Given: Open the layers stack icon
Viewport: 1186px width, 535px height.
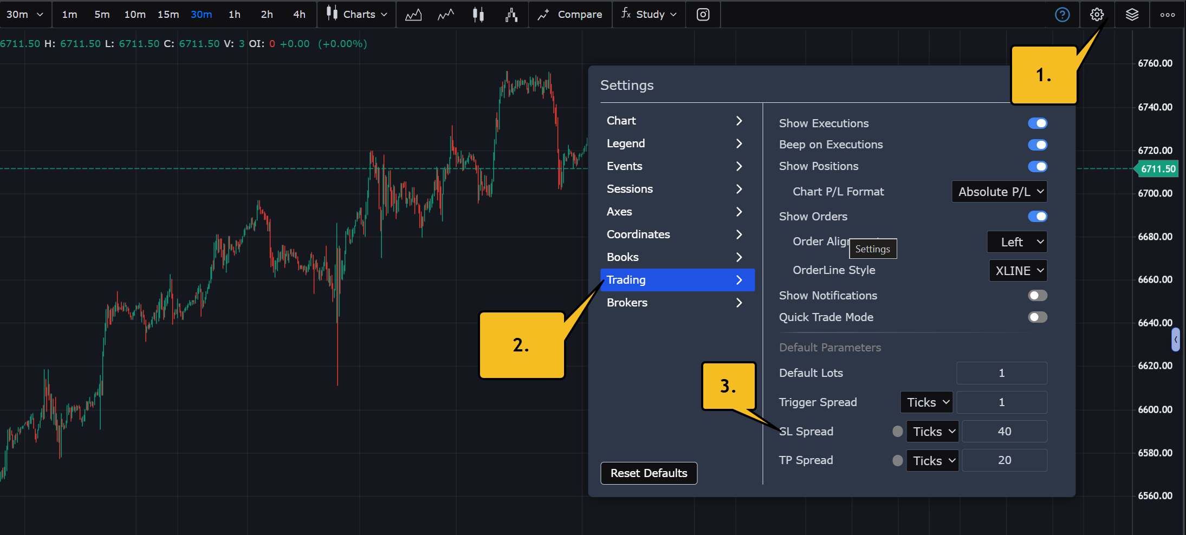Looking at the screenshot, I should [x=1132, y=15].
